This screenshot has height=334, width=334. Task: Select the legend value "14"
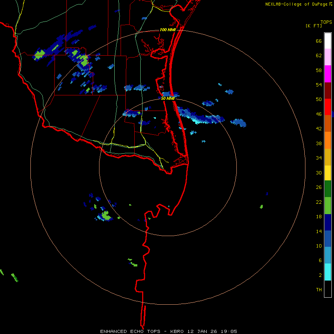click(319, 231)
